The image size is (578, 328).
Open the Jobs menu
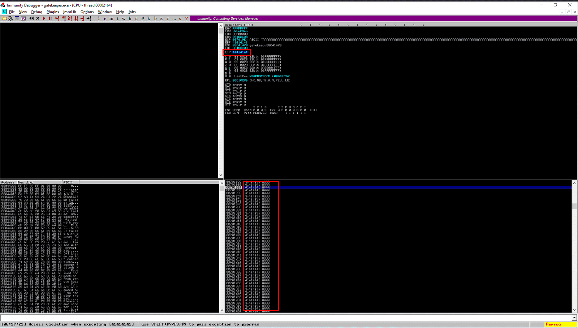(x=132, y=12)
